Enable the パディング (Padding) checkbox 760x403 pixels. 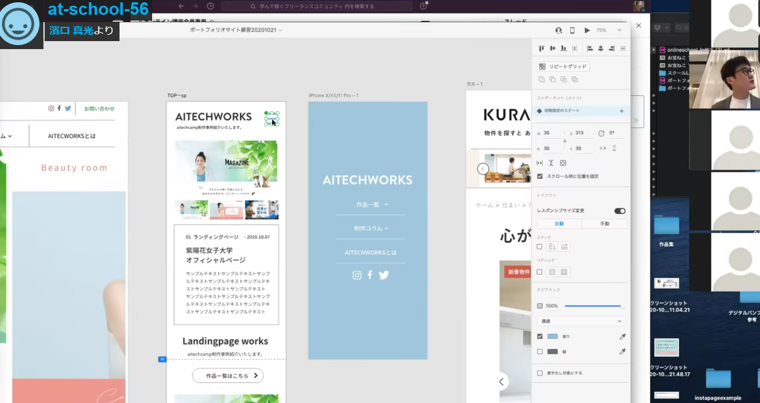539,272
